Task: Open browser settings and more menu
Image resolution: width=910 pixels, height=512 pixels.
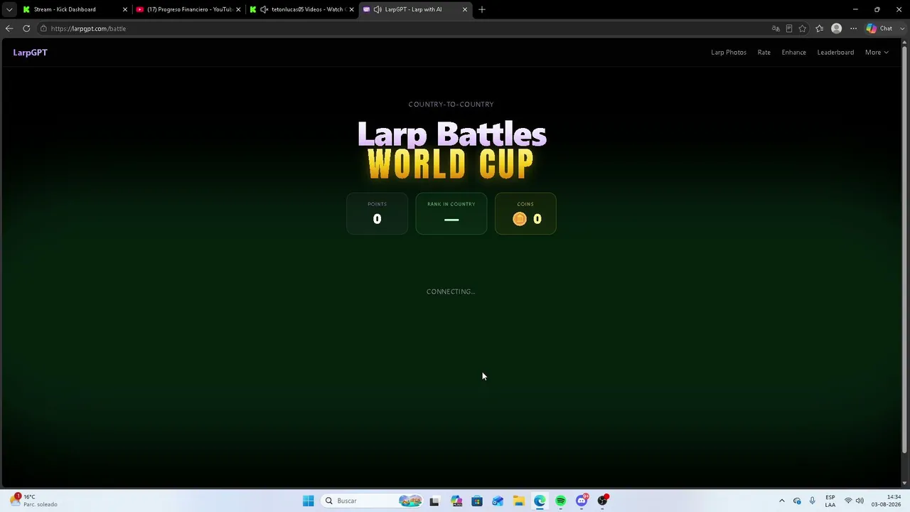Action: pyautogui.click(x=853, y=28)
